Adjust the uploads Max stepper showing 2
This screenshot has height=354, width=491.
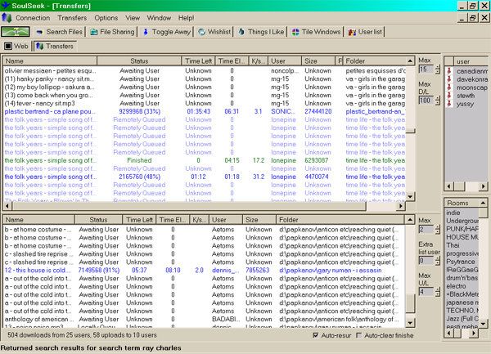pyautogui.click(x=438, y=229)
